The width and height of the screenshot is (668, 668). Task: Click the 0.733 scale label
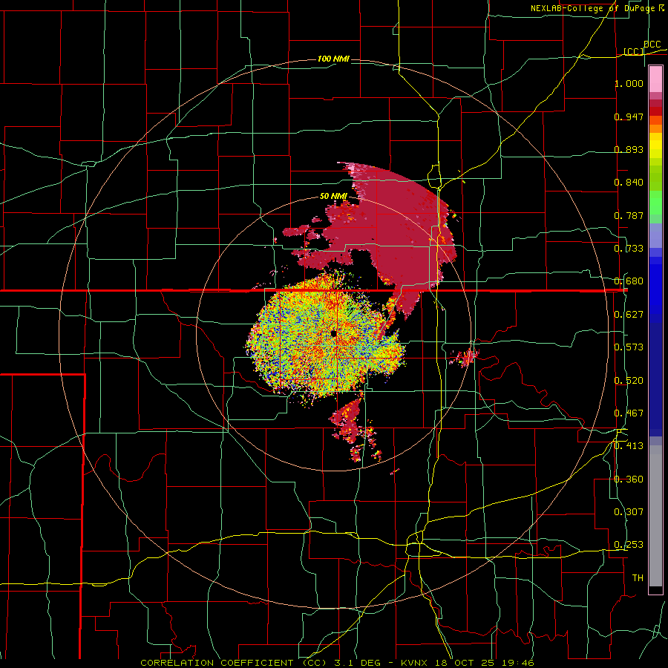tap(629, 249)
